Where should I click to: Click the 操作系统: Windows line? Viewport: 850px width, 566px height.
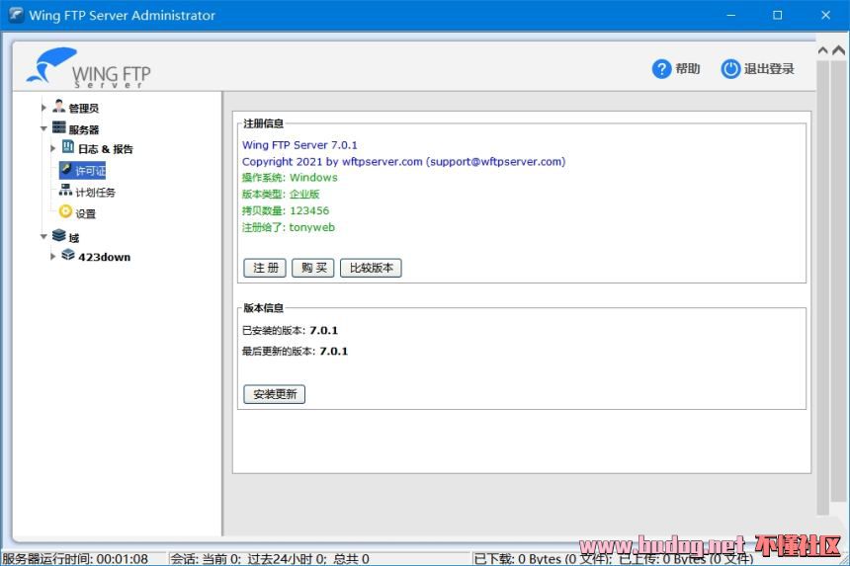(x=290, y=178)
